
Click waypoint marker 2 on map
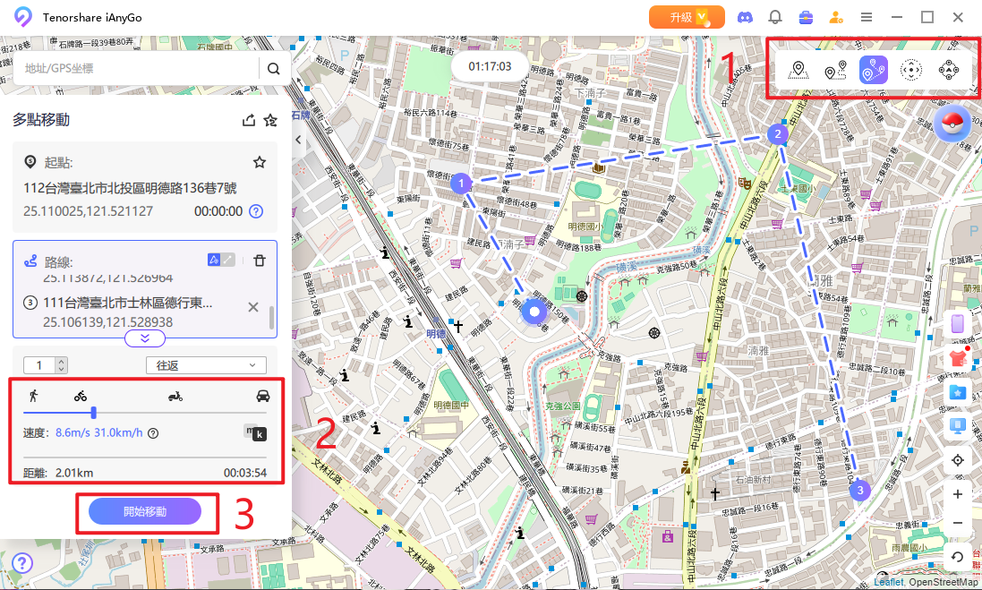[778, 133]
